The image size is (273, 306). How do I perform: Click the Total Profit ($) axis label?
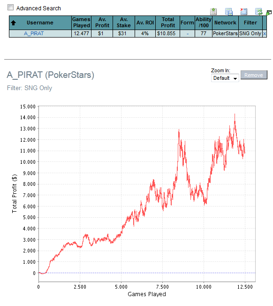(x=15, y=193)
